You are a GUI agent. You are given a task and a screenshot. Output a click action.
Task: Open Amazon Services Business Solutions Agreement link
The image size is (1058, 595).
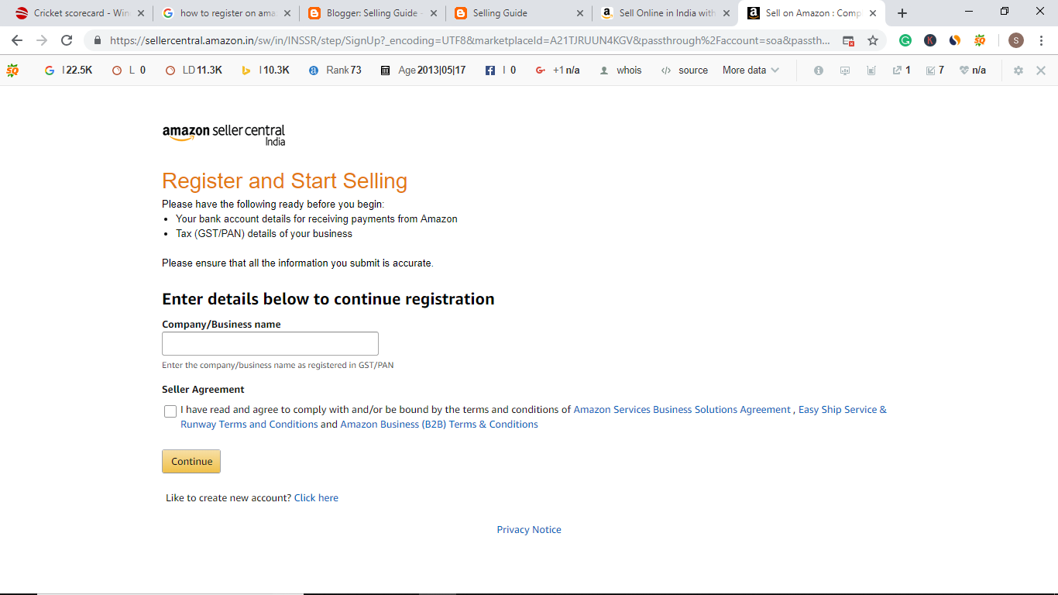(682, 410)
